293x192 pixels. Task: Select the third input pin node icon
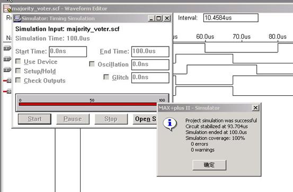click(7, 70)
